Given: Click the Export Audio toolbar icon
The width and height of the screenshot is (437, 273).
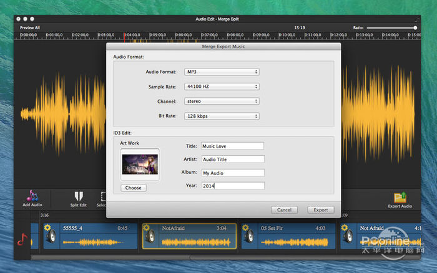Looking at the screenshot, I should click(x=400, y=198).
